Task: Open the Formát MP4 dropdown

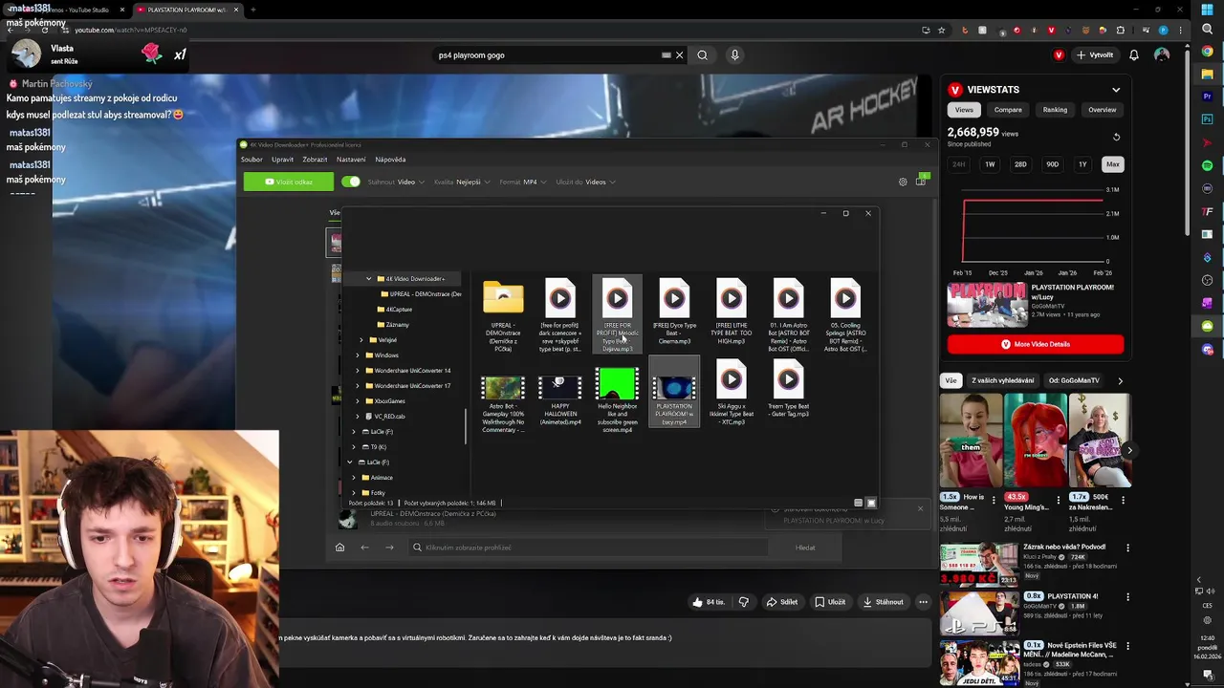Action: pyautogui.click(x=522, y=182)
